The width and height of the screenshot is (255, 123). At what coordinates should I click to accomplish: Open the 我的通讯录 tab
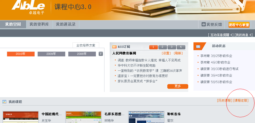tap(66, 25)
